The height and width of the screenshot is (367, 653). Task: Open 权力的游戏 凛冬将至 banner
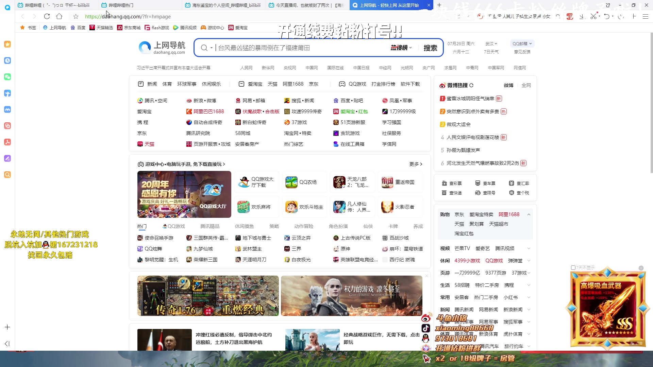click(351, 296)
